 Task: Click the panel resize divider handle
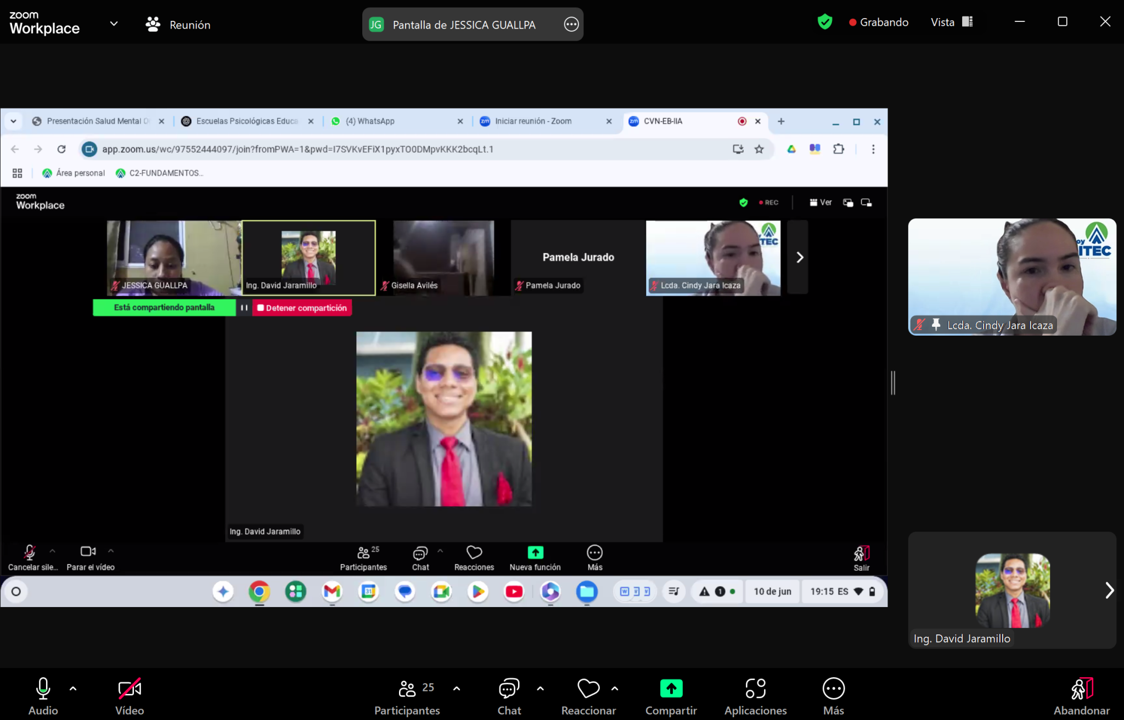pos(893,383)
